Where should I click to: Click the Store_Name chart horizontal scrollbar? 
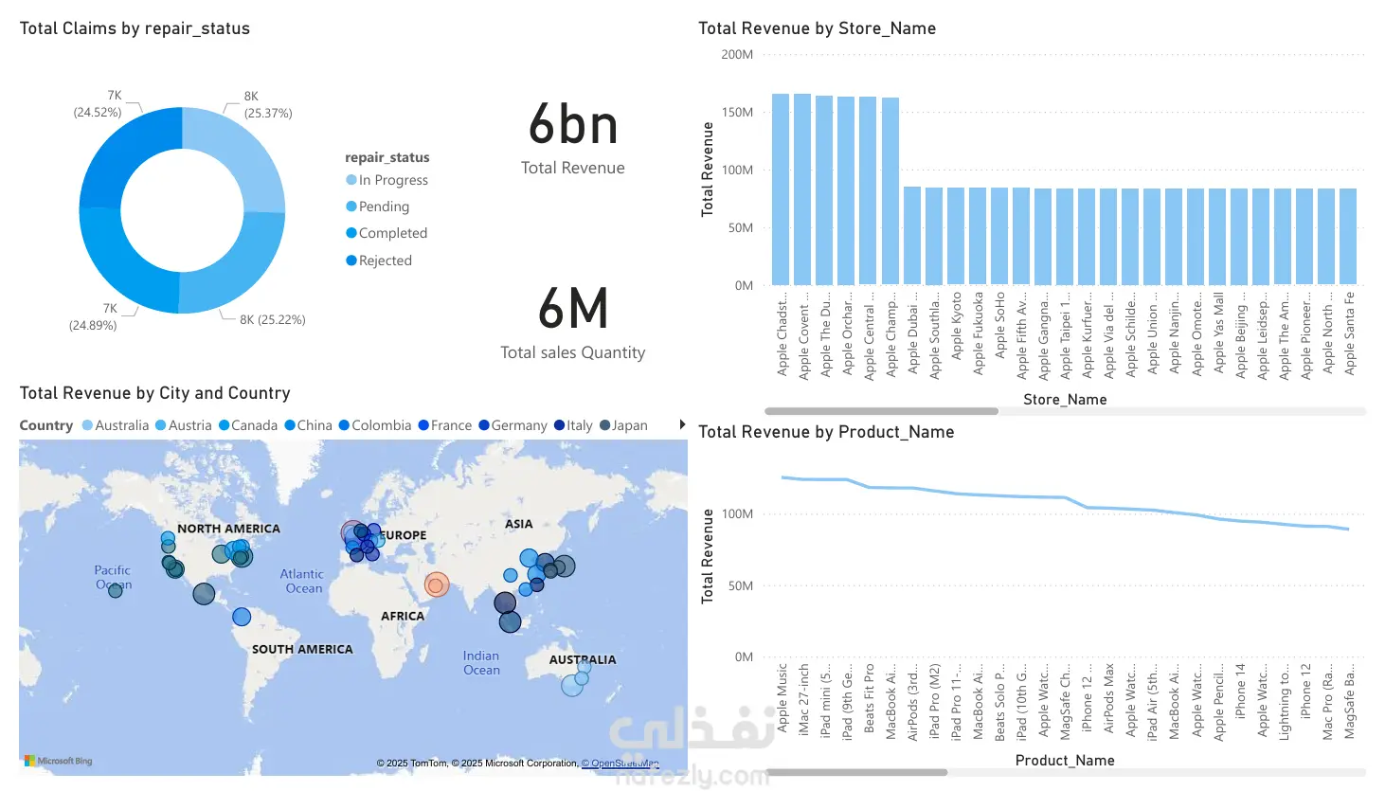(x=881, y=411)
